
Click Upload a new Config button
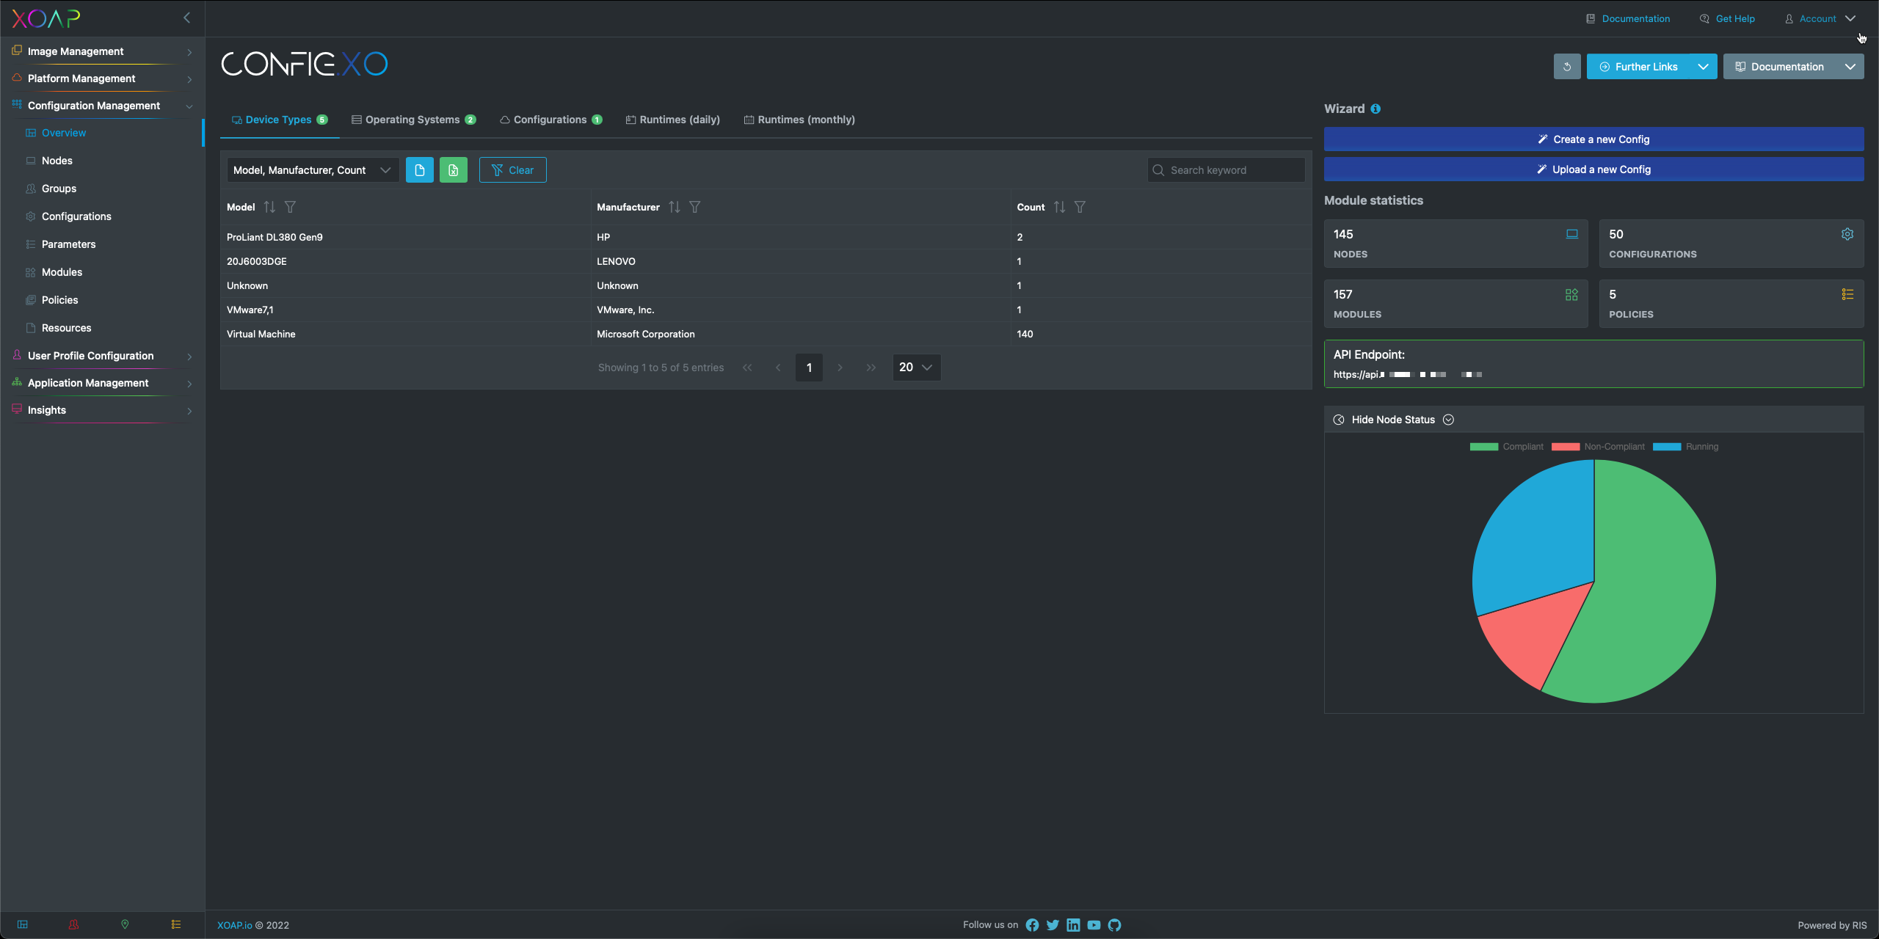[1593, 169]
